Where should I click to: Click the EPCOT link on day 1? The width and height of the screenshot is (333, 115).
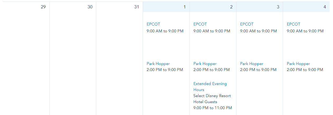153,24
